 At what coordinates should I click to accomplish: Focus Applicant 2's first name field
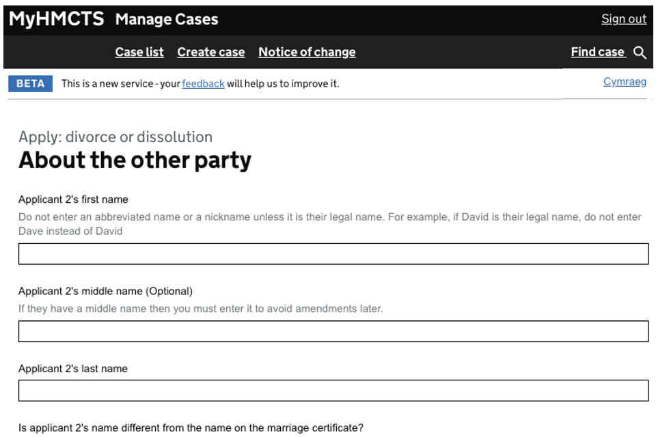[333, 254]
